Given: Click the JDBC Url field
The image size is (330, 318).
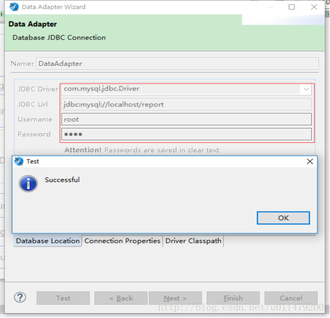Looking at the screenshot, I should tap(186, 104).
